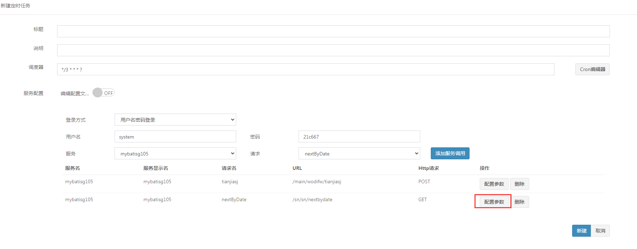Click the Cron编辑器 button
Screen dimensions: 637x249
pyautogui.click(x=592, y=69)
